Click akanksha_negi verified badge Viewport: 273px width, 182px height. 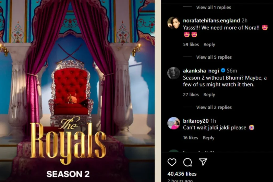tap(223, 70)
